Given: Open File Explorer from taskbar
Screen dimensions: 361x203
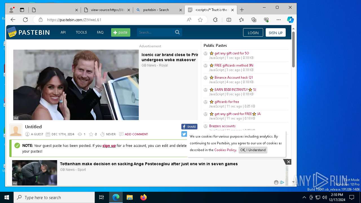Looking at the screenshot, I should click(129, 197).
